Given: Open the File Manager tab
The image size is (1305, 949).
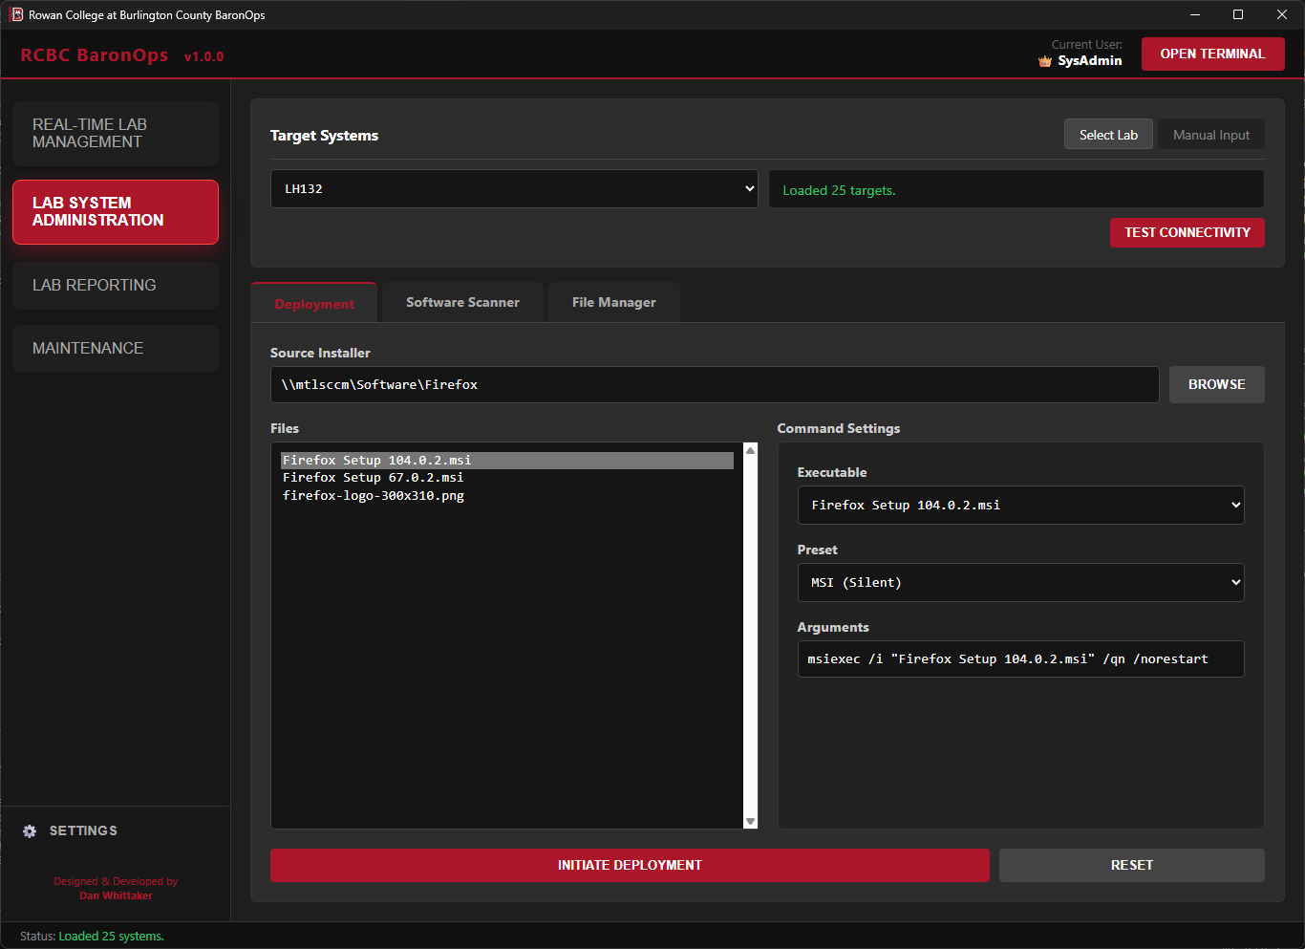Looking at the screenshot, I should click(x=613, y=302).
